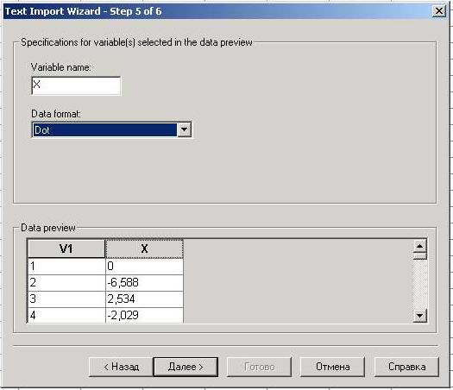Click V1 cell with value 2
The image size is (453, 390).
coord(66,282)
